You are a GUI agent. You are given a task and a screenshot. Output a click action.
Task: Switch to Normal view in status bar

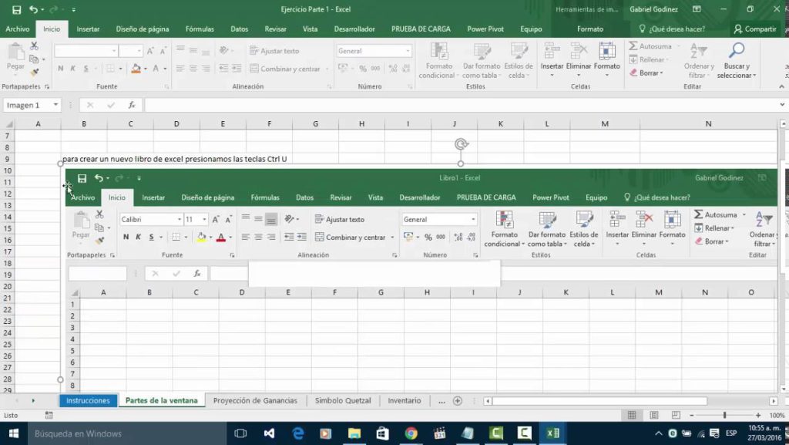pyautogui.click(x=632, y=415)
